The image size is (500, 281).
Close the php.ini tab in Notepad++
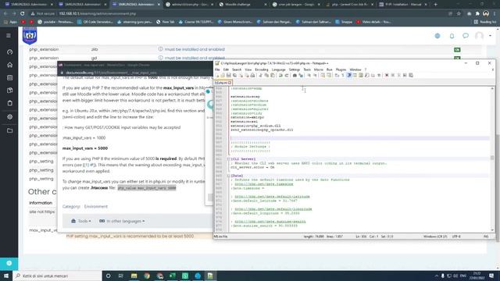tap(230, 83)
